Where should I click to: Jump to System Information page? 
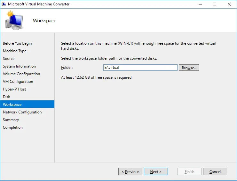[x=19, y=66]
